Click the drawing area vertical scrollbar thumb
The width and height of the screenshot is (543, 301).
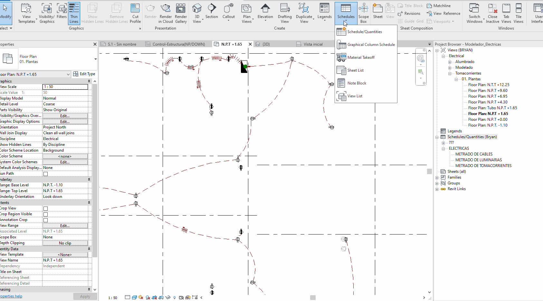point(429,171)
